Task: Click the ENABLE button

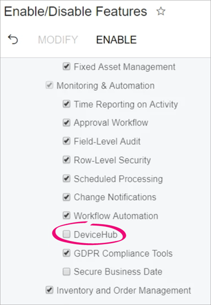Action: pyautogui.click(x=116, y=40)
